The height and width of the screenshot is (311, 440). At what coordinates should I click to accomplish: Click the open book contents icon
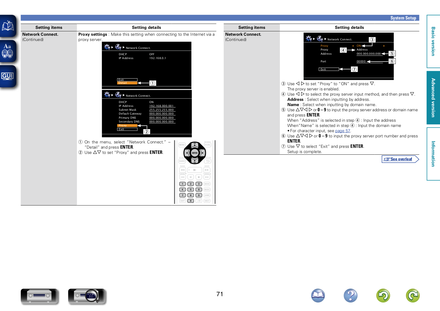pyautogui.click(x=8, y=26)
